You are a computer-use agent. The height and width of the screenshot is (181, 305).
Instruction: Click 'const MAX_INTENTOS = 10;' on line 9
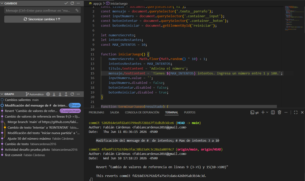[x=124, y=45]
